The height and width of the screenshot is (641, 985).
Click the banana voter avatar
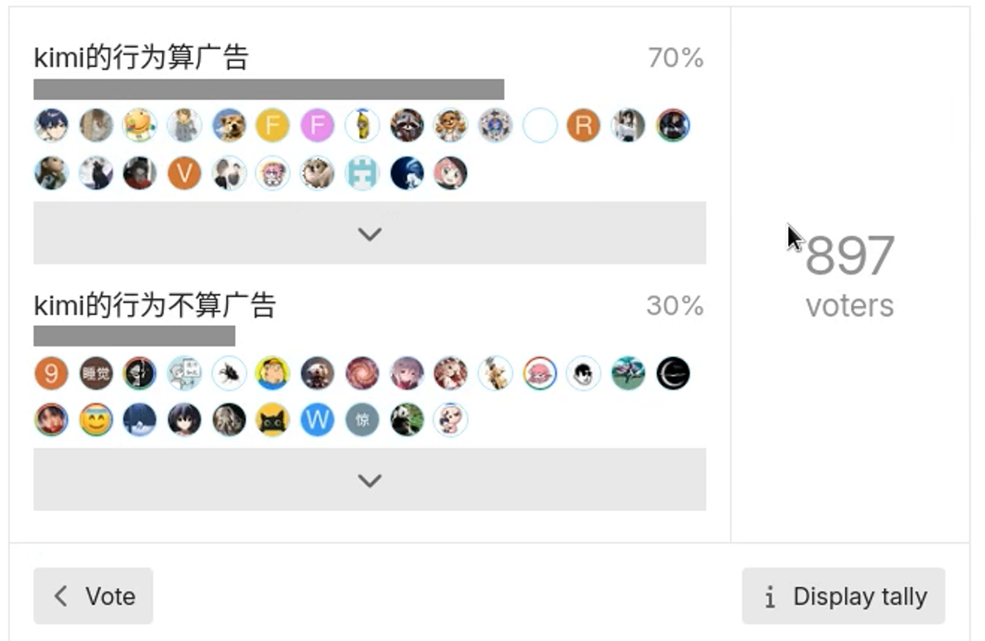[362, 125]
